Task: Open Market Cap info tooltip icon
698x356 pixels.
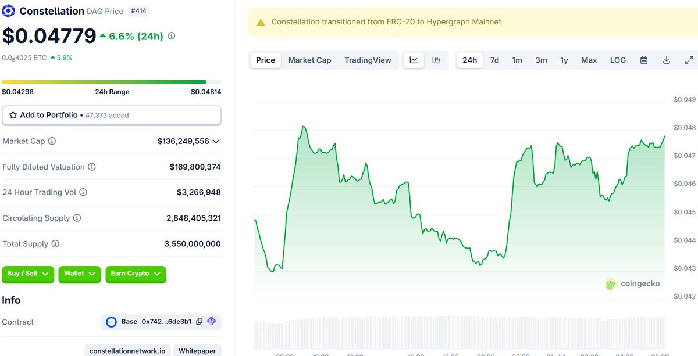Action: 52,141
